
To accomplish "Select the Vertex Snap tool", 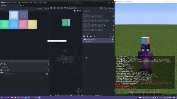I will pos(65,8).
